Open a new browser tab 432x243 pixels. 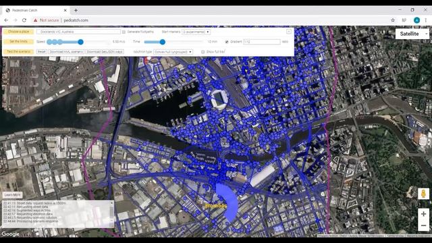(x=76, y=10)
